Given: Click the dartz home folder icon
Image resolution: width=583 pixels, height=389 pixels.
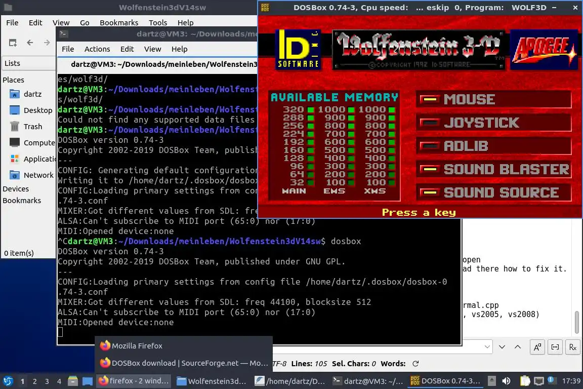Looking at the screenshot, I should [15, 94].
